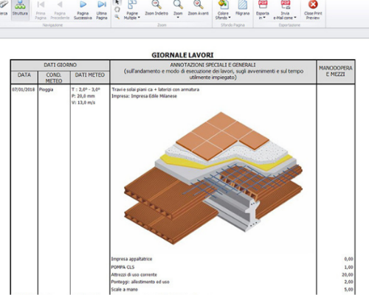Click the 5,00 quantity value

[348, 289]
